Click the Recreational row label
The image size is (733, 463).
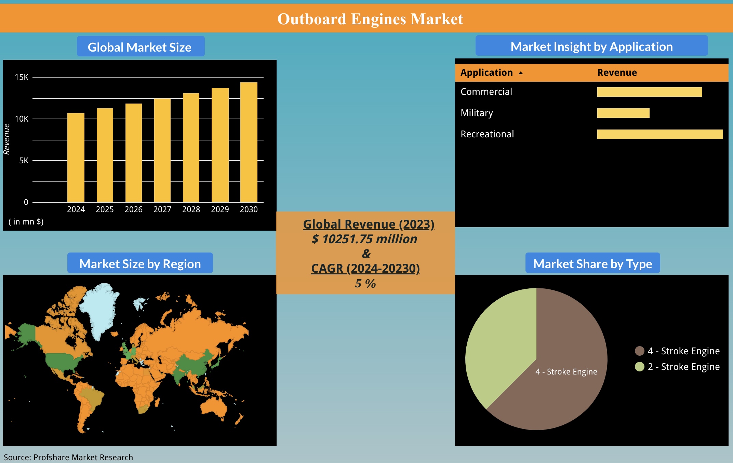(487, 134)
